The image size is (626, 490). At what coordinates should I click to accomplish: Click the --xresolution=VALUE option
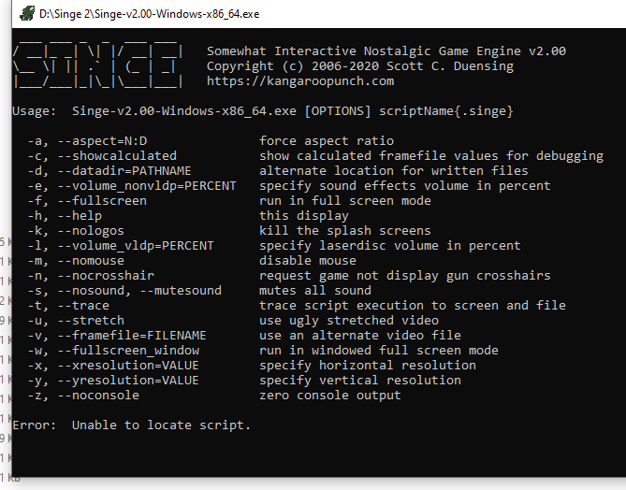(x=128, y=366)
